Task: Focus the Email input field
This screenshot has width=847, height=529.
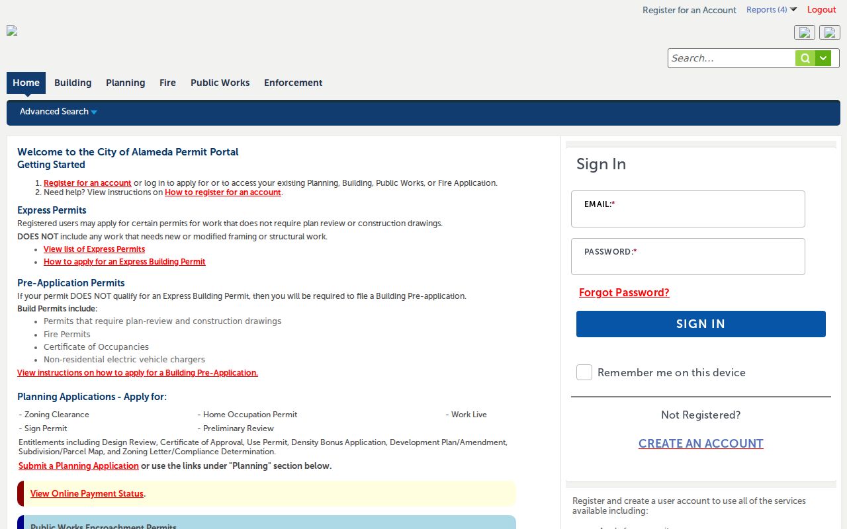Action: click(688, 209)
